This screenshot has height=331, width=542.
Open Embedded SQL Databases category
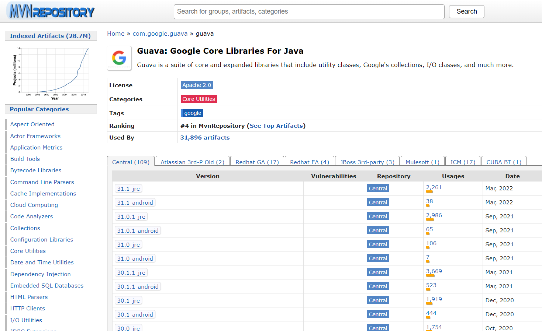[47, 285]
